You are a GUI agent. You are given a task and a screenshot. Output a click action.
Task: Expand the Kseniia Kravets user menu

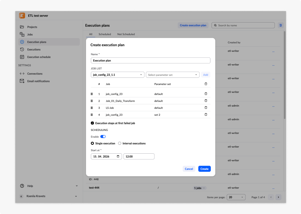click(76, 196)
